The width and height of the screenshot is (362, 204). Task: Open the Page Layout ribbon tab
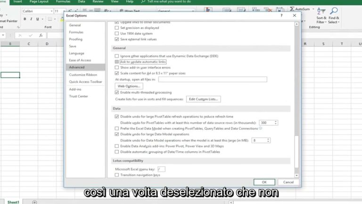point(39,1)
